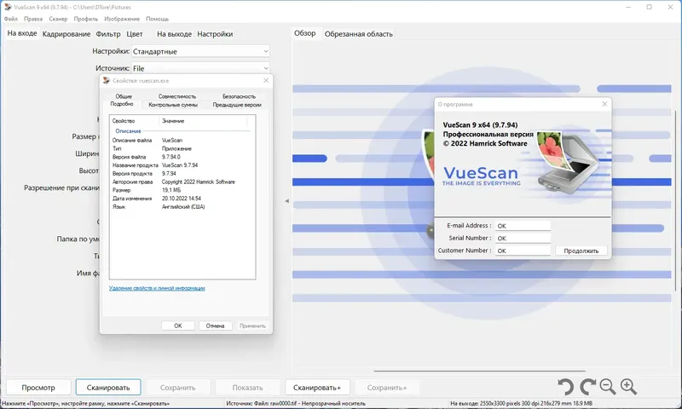
Task: Open the Правка menu
Action: click(x=33, y=19)
